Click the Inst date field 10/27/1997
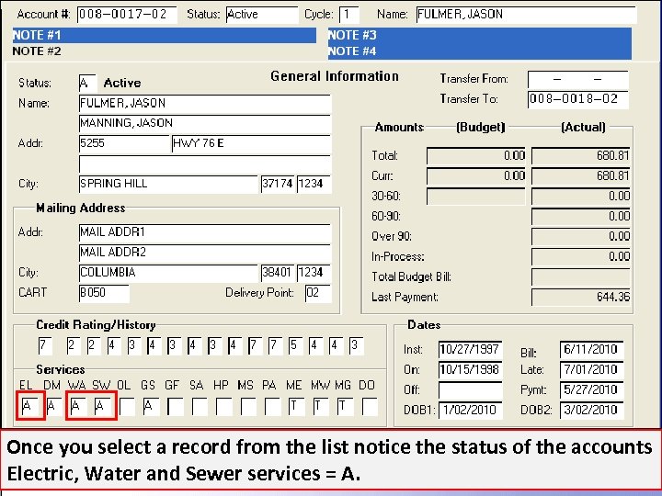 471,350
